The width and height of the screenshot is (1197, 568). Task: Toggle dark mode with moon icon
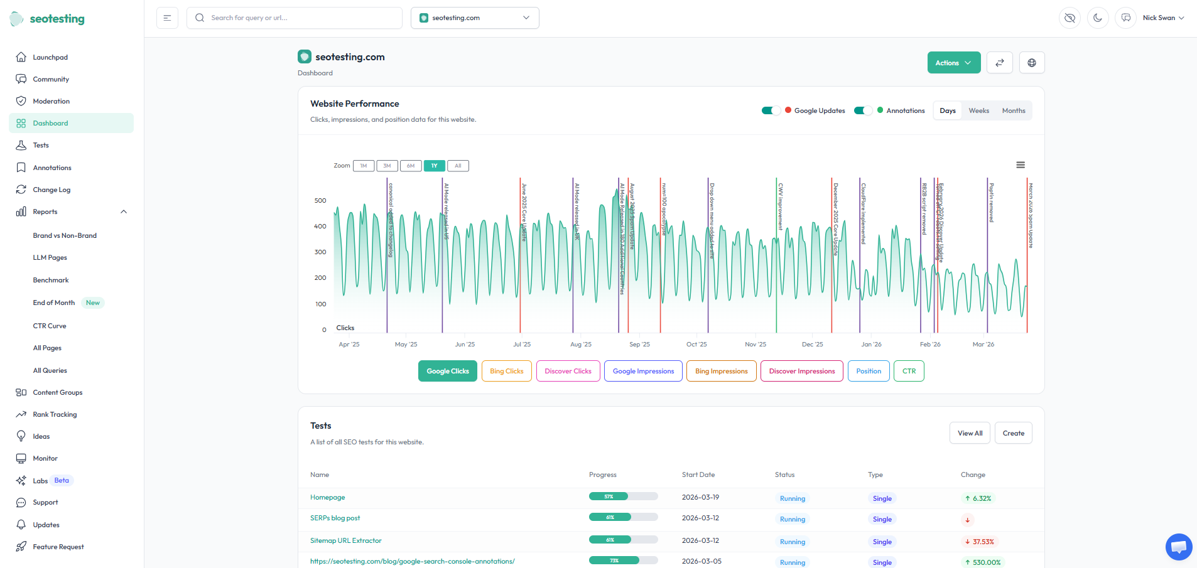pos(1098,18)
